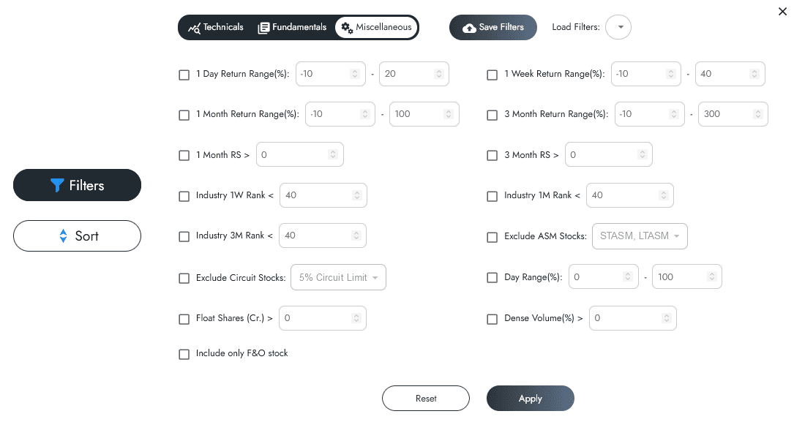Click the Dense Volume(%) stepper arrows

666,318
